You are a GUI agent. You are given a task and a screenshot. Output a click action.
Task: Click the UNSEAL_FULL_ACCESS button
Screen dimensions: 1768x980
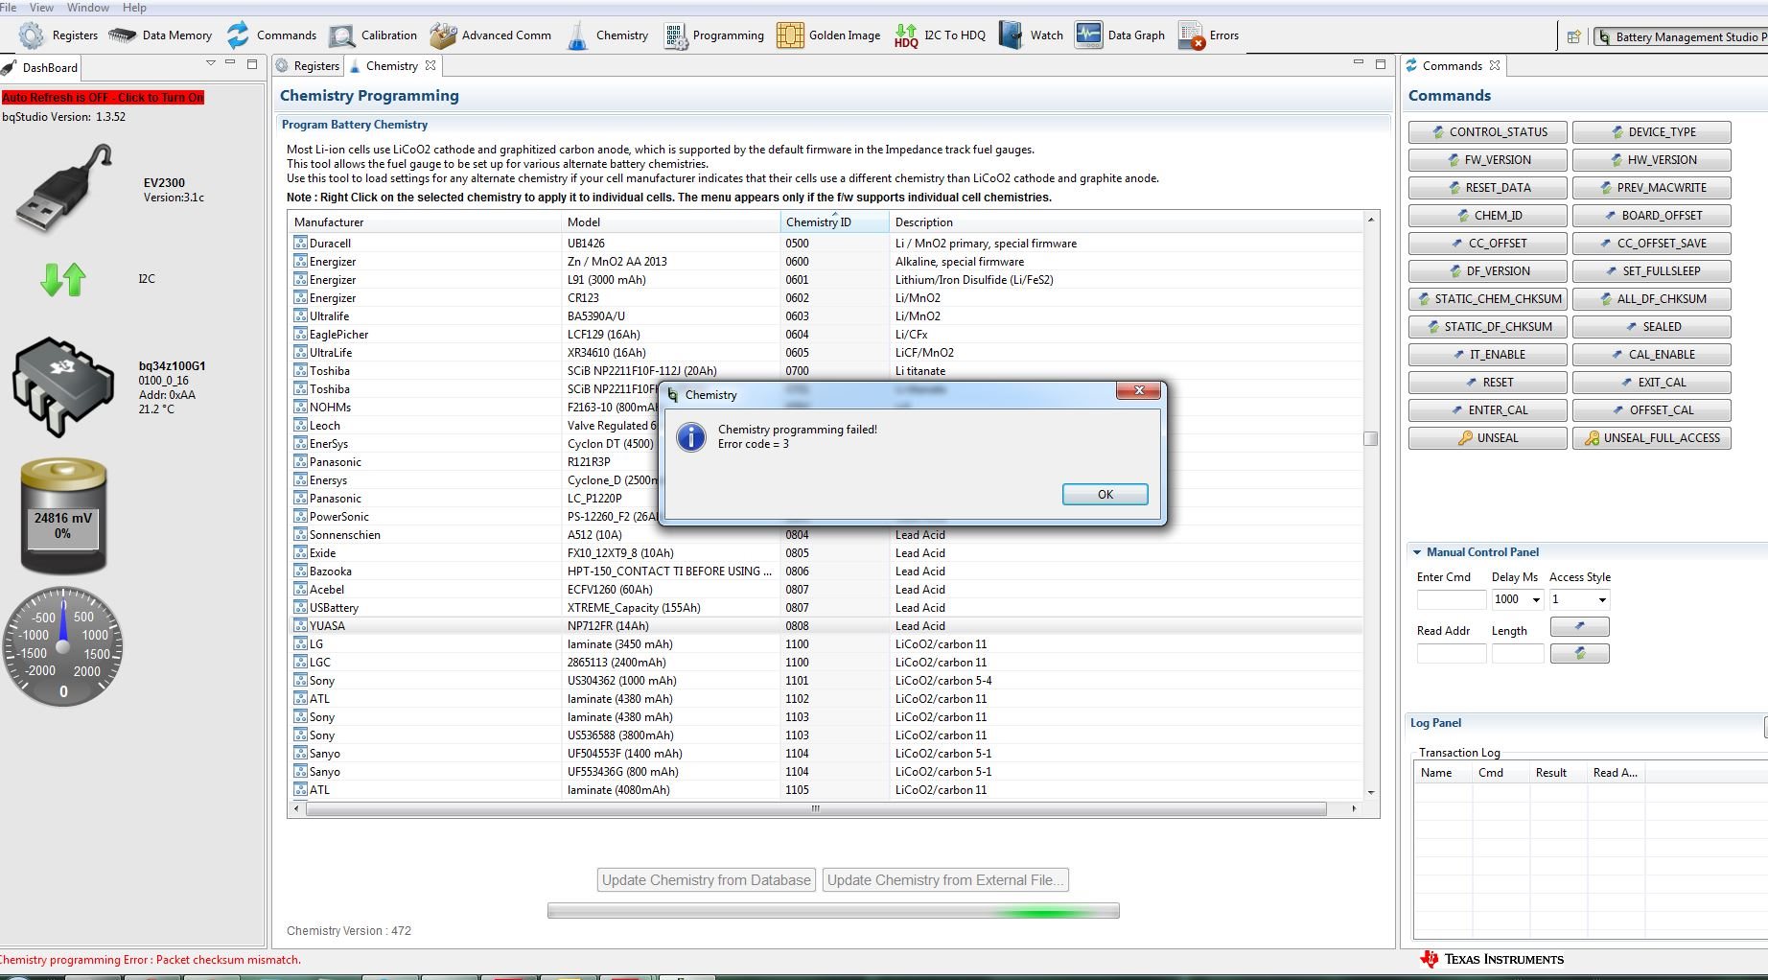pyautogui.click(x=1652, y=438)
